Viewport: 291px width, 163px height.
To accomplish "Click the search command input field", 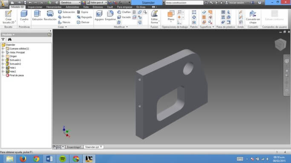I will pos(184,3).
